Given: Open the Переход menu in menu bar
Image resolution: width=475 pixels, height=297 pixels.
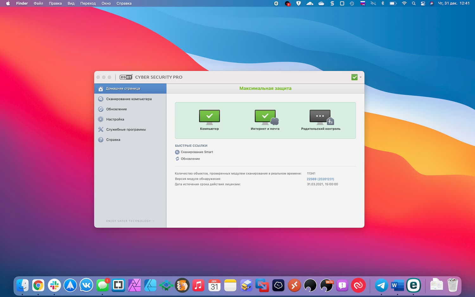Looking at the screenshot, I should pos(88,3).
